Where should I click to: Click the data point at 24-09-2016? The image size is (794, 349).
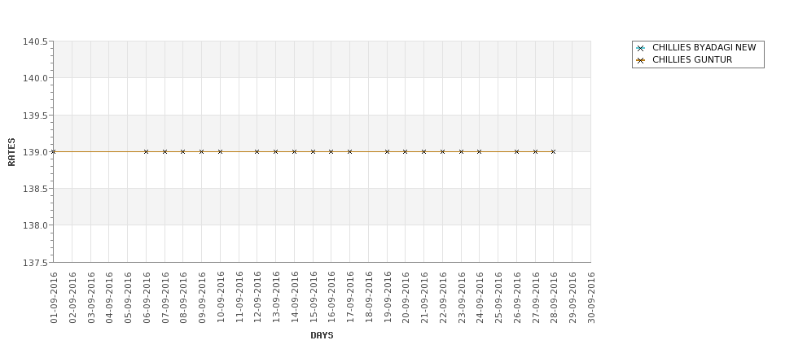[x=480, y=152]
